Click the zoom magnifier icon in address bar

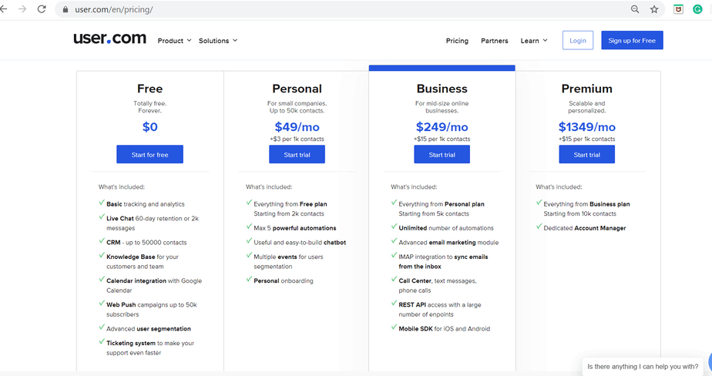click(635, 9)
